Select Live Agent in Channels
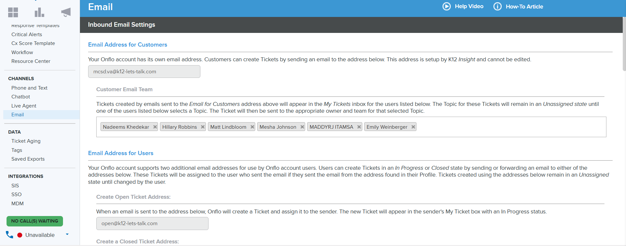This screenshot has height=246, width=626. coord(24,106)
